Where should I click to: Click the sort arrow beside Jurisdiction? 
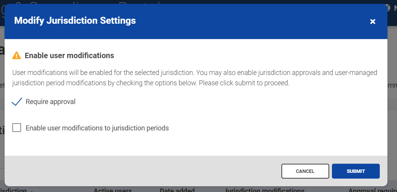[31, 190]
